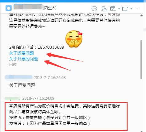Click the blue contact avatar icon
Image resolution: width=146 pixels, height=132 pixels.
point(9,8)
